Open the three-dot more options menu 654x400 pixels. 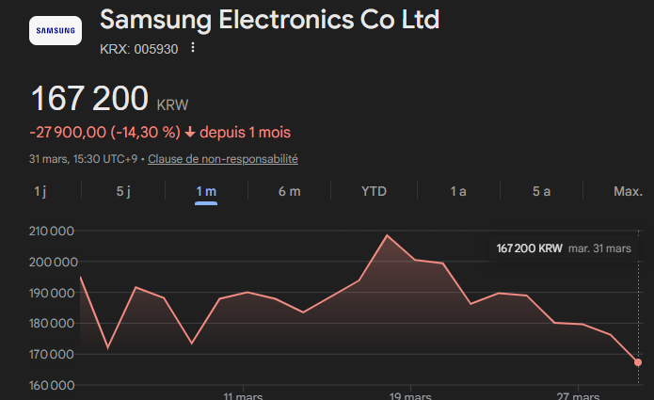tap(193, 48)
